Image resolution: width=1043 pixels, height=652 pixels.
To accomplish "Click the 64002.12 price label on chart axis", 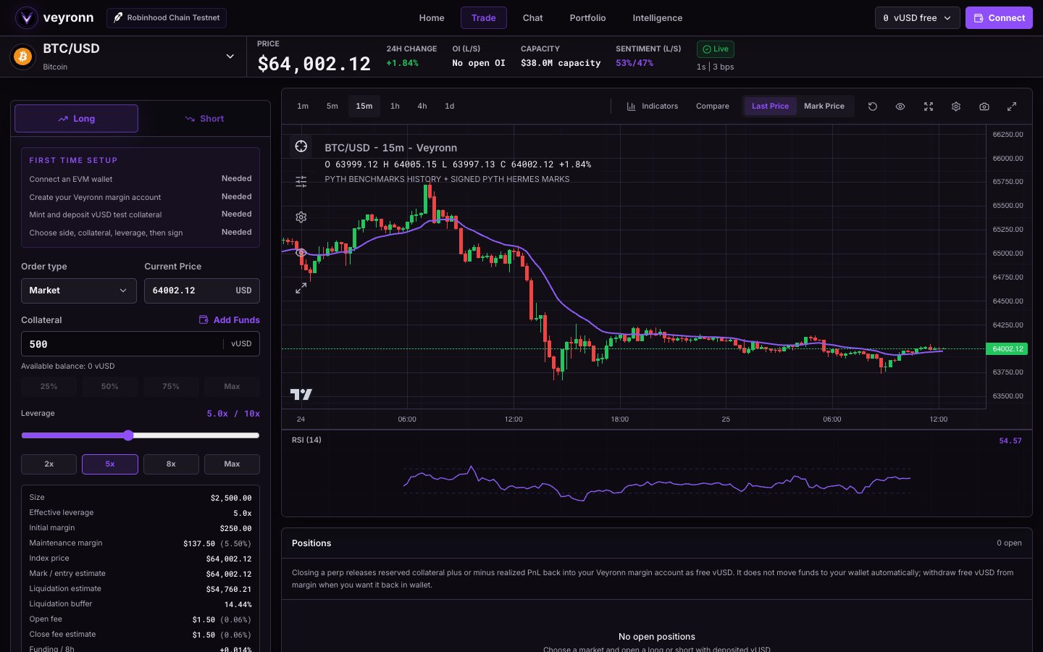I will tap(1008, 349).
